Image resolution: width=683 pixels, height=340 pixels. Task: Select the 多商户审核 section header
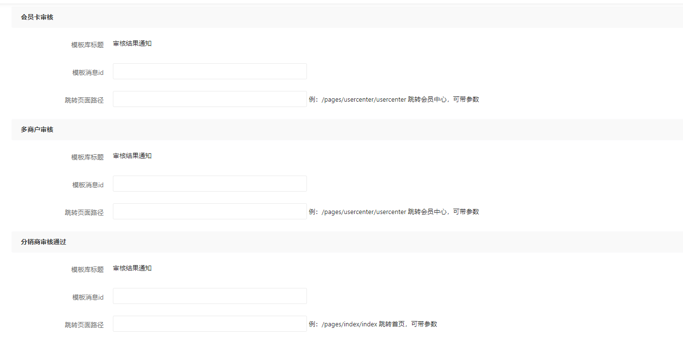tap(37, 130)
